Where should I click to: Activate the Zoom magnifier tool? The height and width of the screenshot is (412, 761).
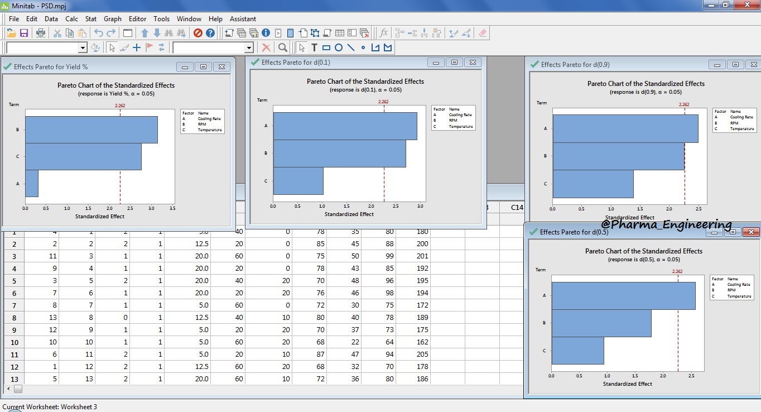[282, 47]
